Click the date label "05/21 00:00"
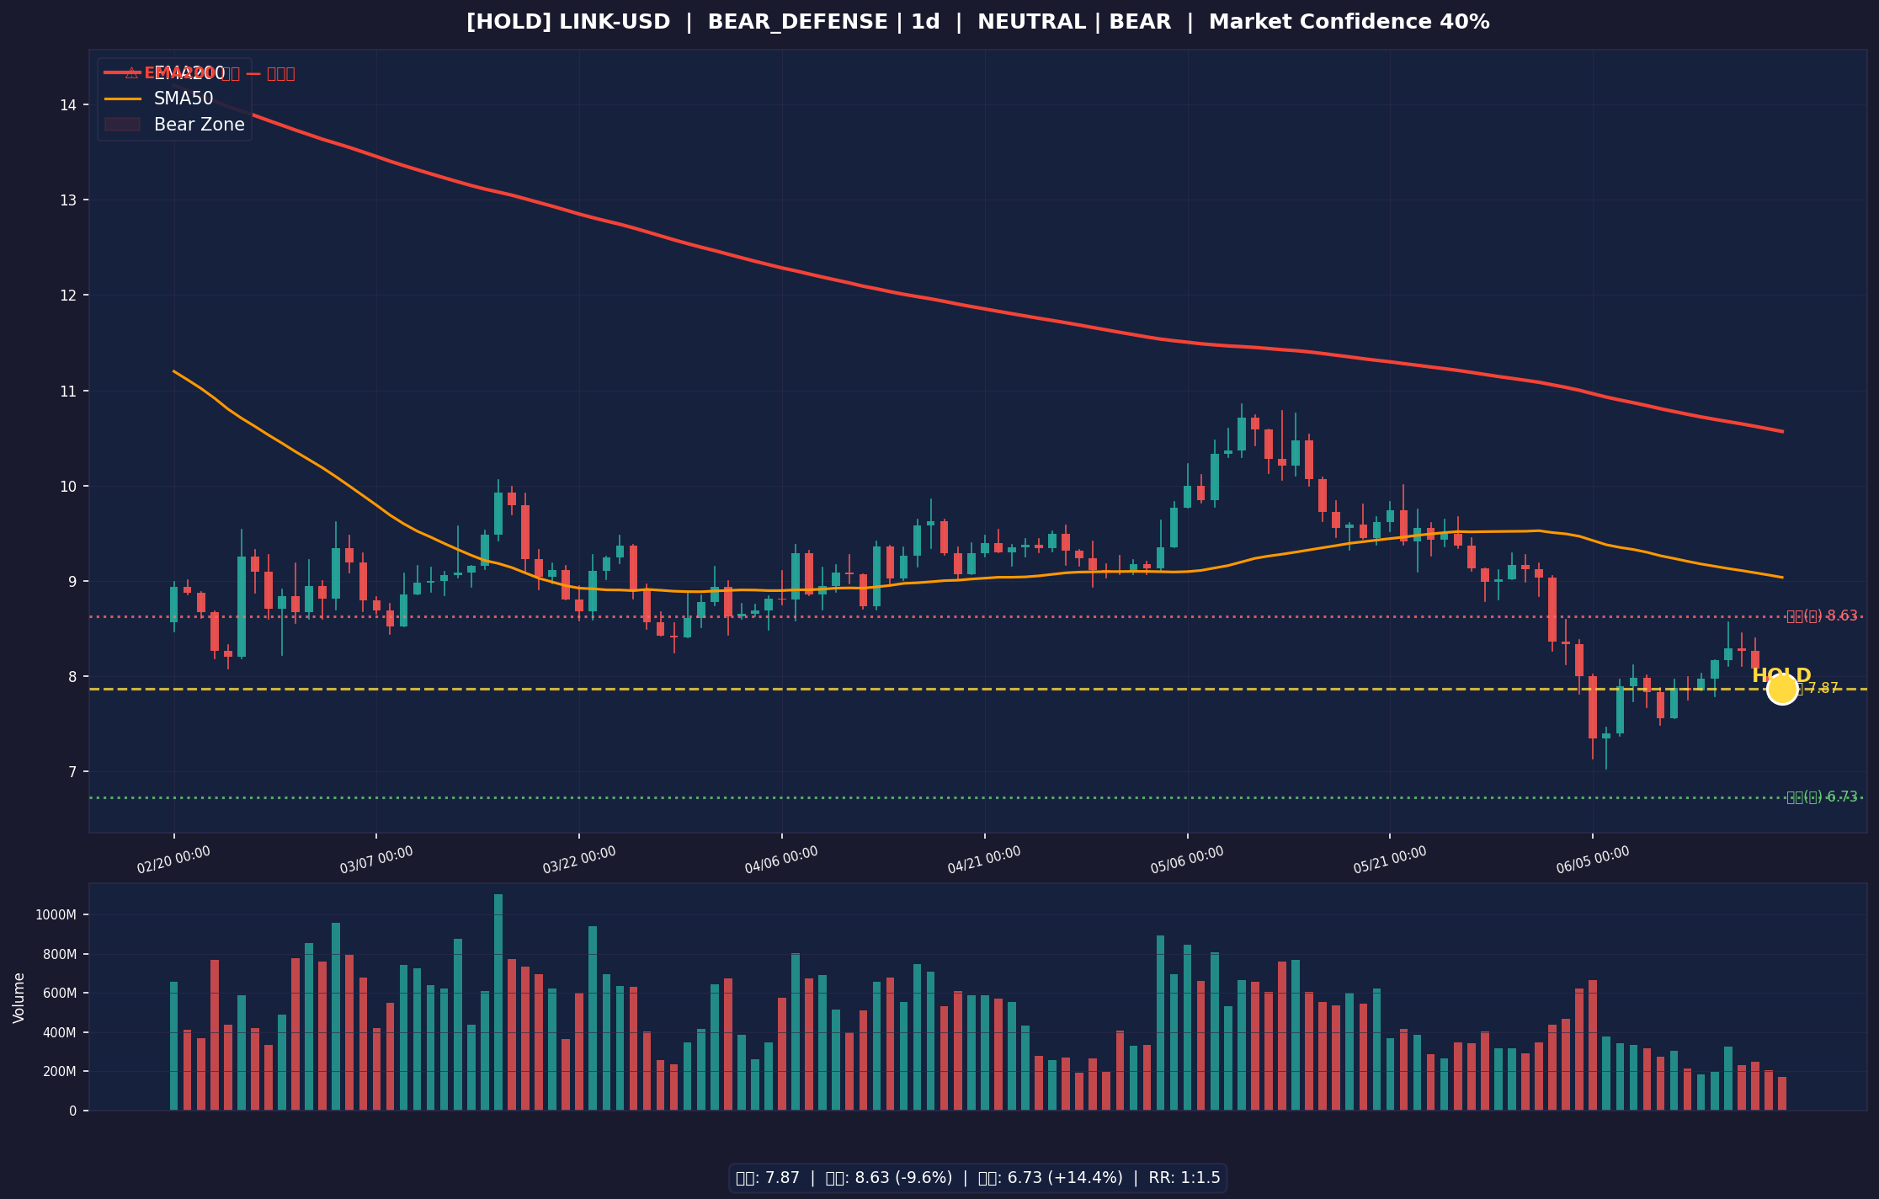 click(1390, 860)
